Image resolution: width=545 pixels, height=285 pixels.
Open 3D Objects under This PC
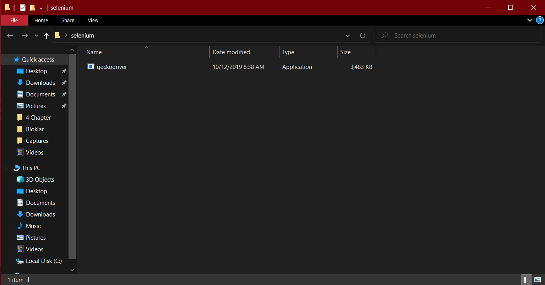pyautogui.click(x=40, y=179)
